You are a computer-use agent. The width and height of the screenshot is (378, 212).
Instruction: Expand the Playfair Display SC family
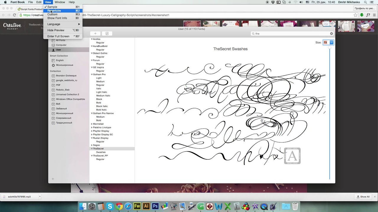click(92, 135)
